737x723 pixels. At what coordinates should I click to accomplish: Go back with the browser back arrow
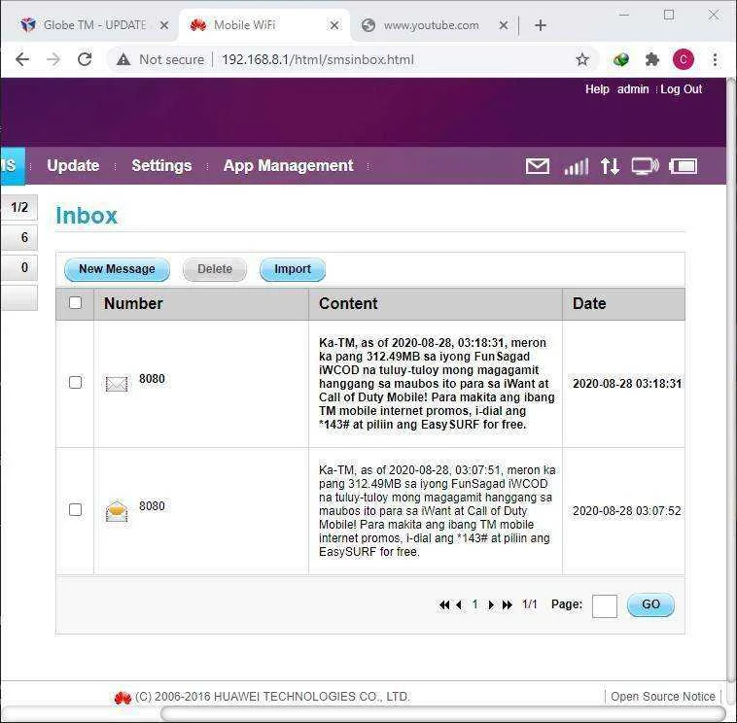point(22,59)
